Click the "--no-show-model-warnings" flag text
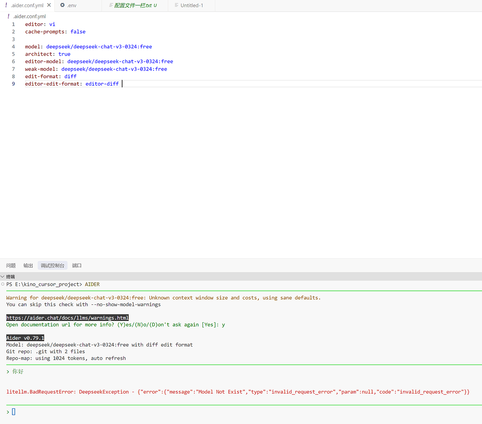This screenshot has height=424, width=482. click(x=126, y=304)
